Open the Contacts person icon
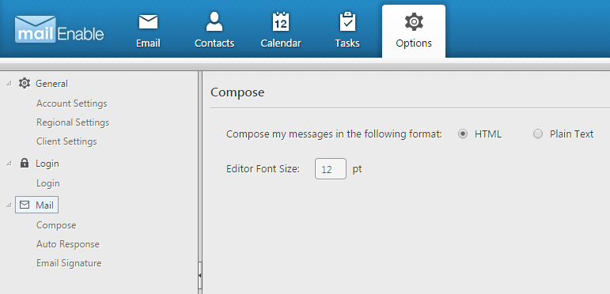Viewport: 610px width, 294px height. coord(214,21)
